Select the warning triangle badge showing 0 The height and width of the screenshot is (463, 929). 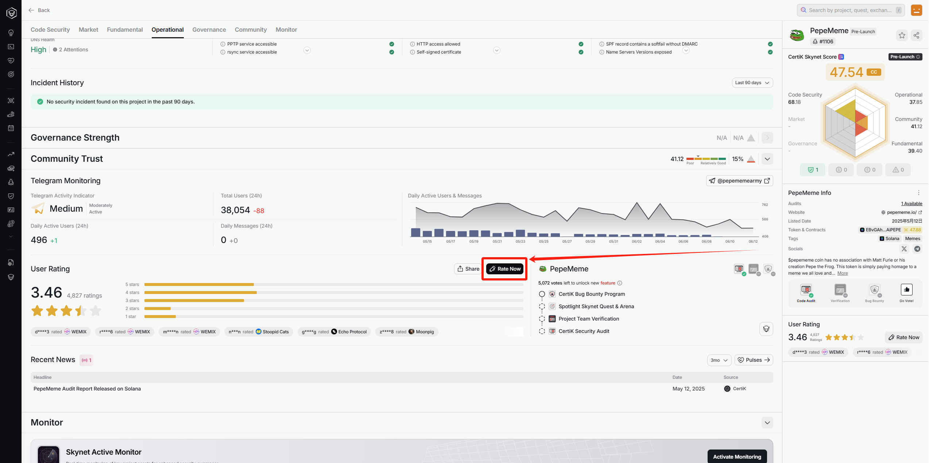pyautogui.click(x=898, y=170)
